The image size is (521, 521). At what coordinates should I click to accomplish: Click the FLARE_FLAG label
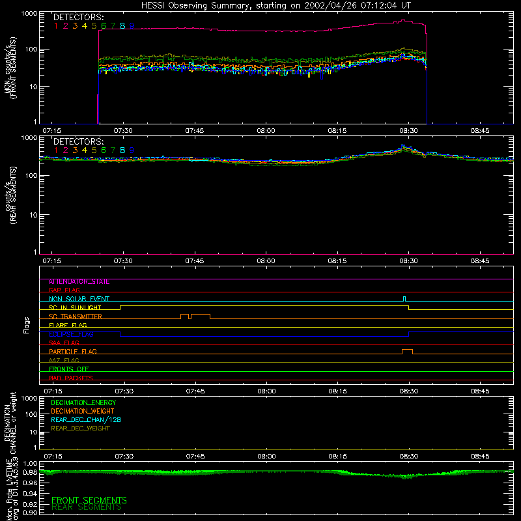(x=68, y=325)
